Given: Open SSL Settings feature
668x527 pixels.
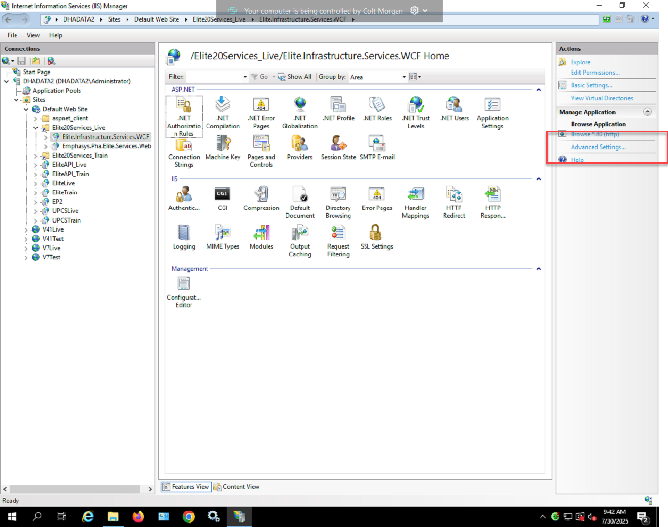Looking at the screenshot, I should [x=377, y=238].
